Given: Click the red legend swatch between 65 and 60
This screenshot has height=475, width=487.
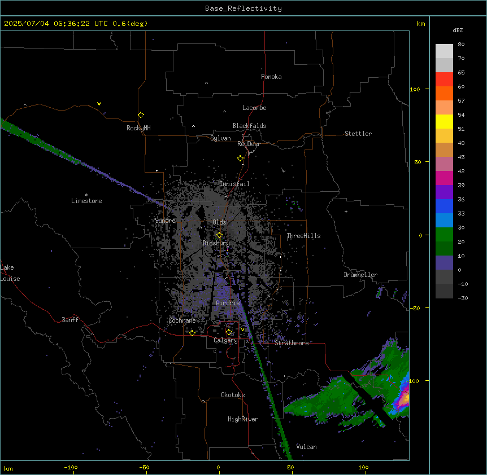Looking at the screenshot, I should click(x=444, y=79).
